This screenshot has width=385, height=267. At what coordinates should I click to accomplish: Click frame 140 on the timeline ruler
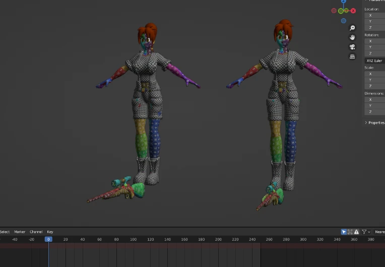coord(167,239)
